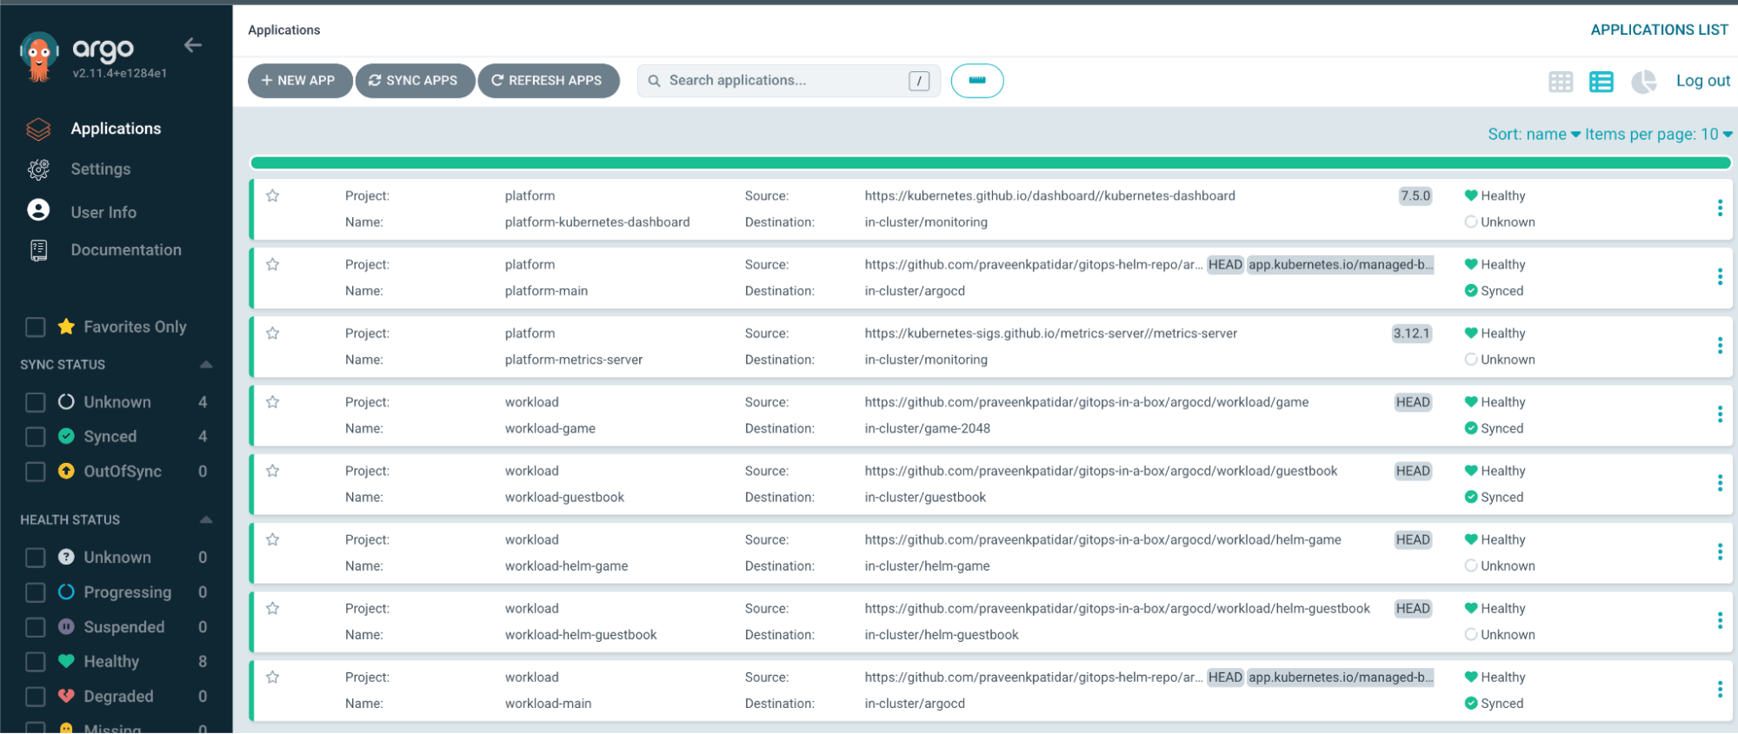1738x734 pixels.
Task: Open Documentation in the sidebar
Action: (x=126, y=250)
